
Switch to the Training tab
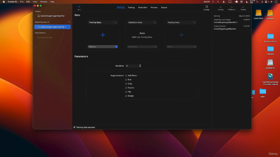point(131,7)
